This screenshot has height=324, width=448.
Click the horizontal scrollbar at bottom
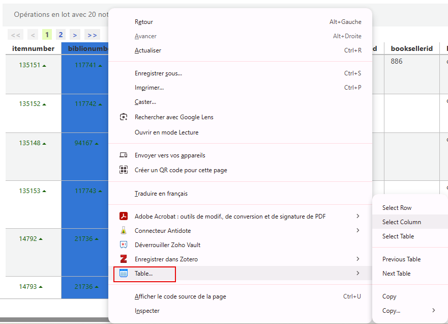[x=54, y=319]
